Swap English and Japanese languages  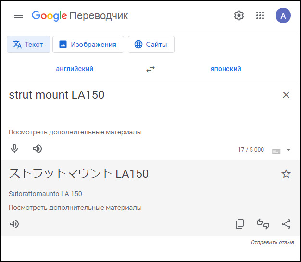point(150,69)
